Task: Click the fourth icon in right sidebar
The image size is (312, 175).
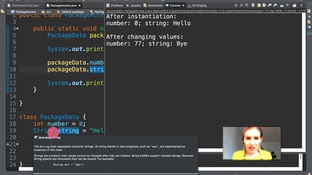Action: tap(309, 27)
